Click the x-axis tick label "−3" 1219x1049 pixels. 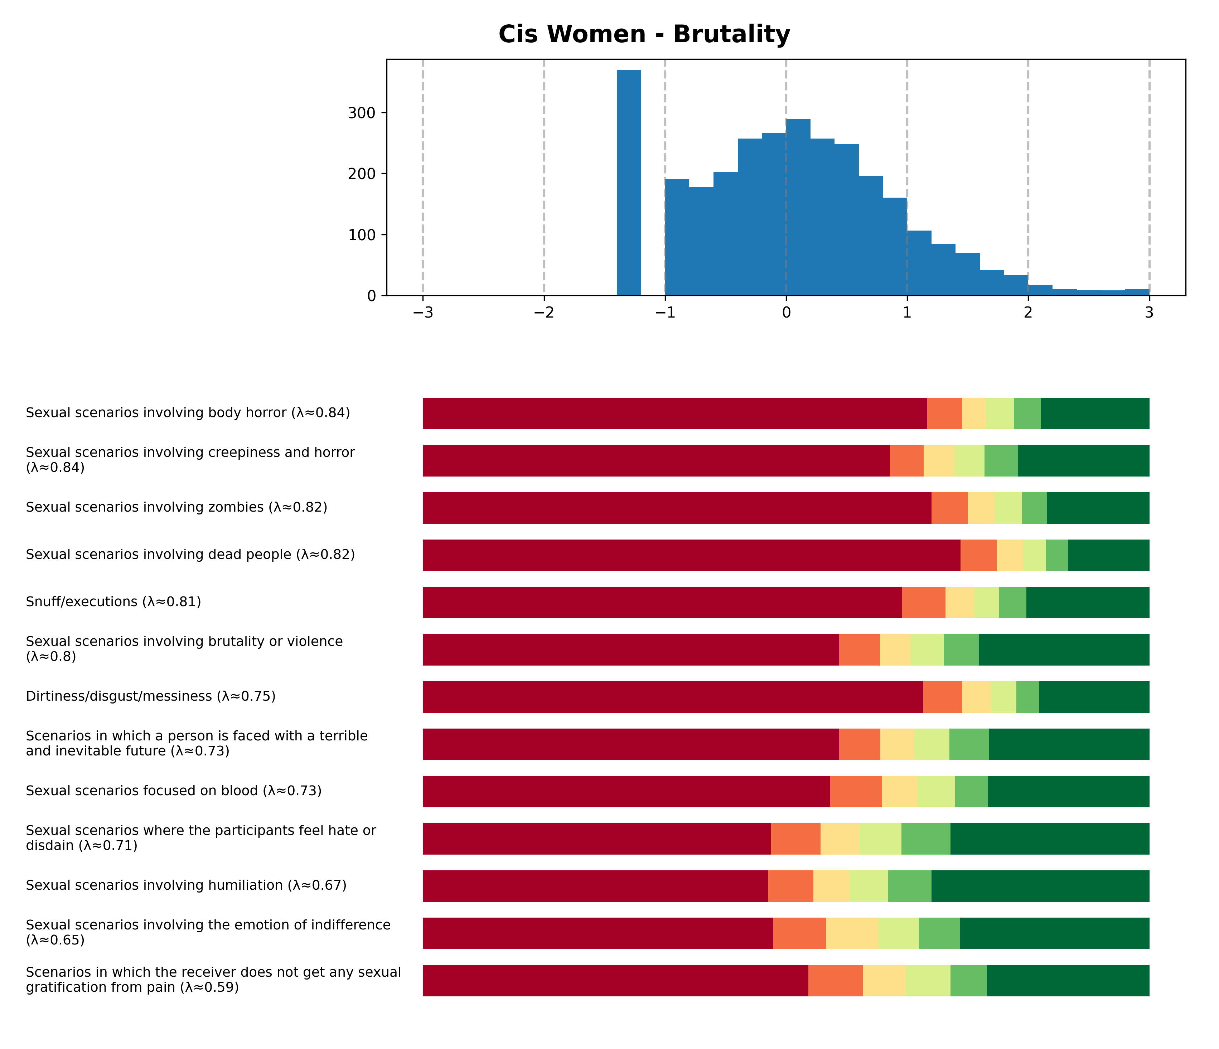point(422,313)
